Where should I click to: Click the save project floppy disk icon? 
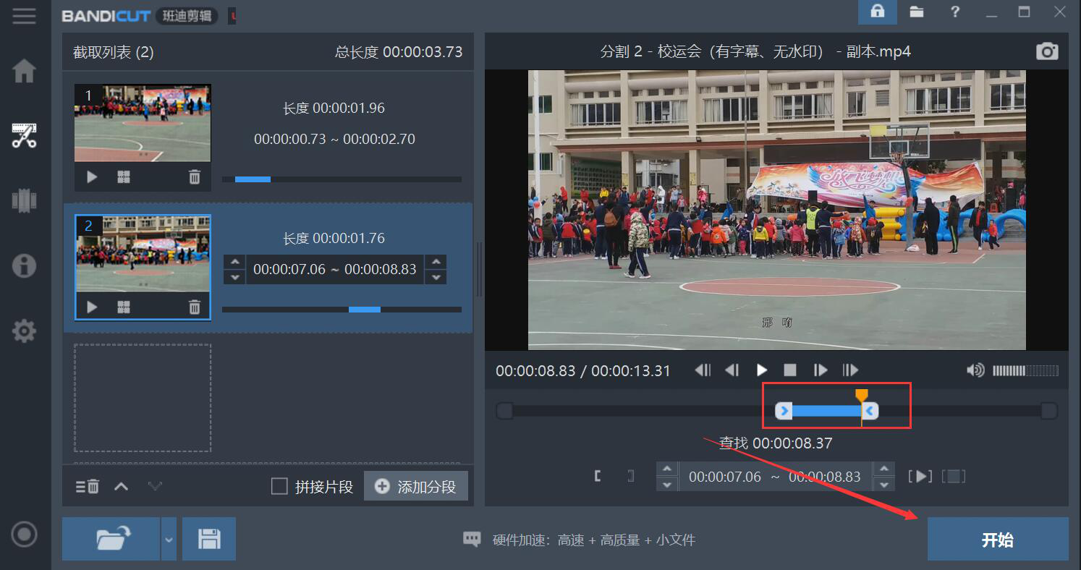(209, 539)
